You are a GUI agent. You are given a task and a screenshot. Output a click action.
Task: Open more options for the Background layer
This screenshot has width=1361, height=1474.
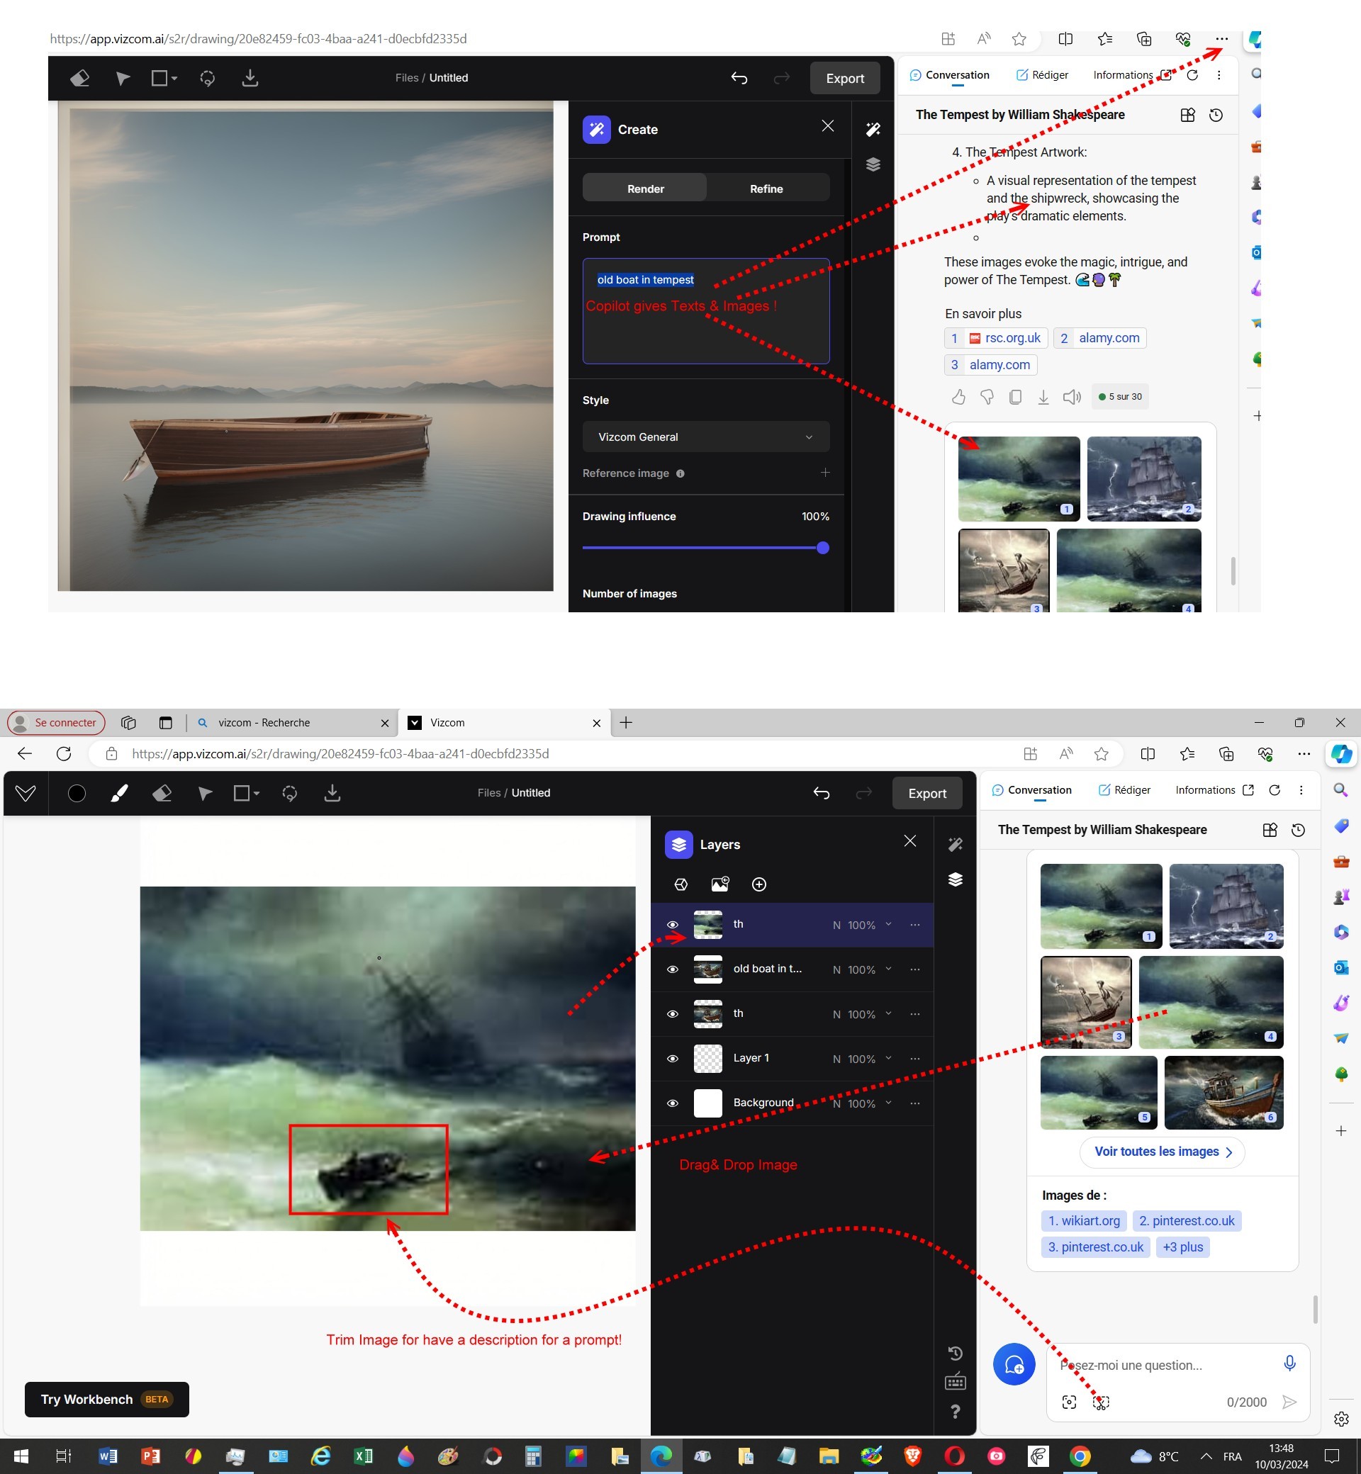click(914, 1103)
